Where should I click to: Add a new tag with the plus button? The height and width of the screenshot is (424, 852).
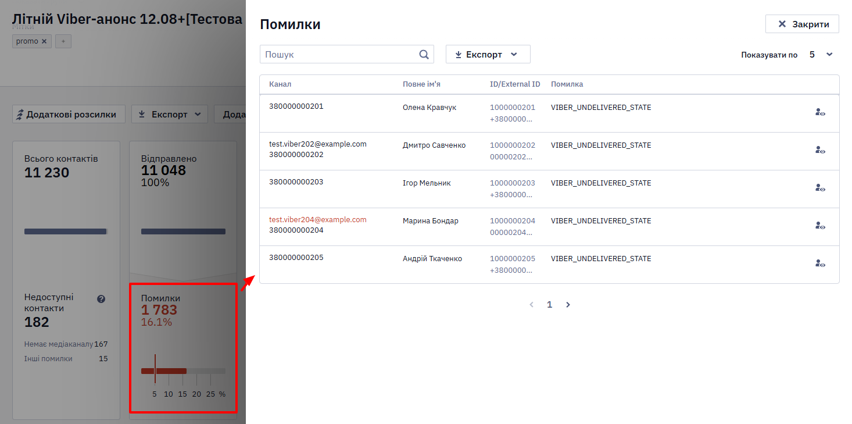63,41
